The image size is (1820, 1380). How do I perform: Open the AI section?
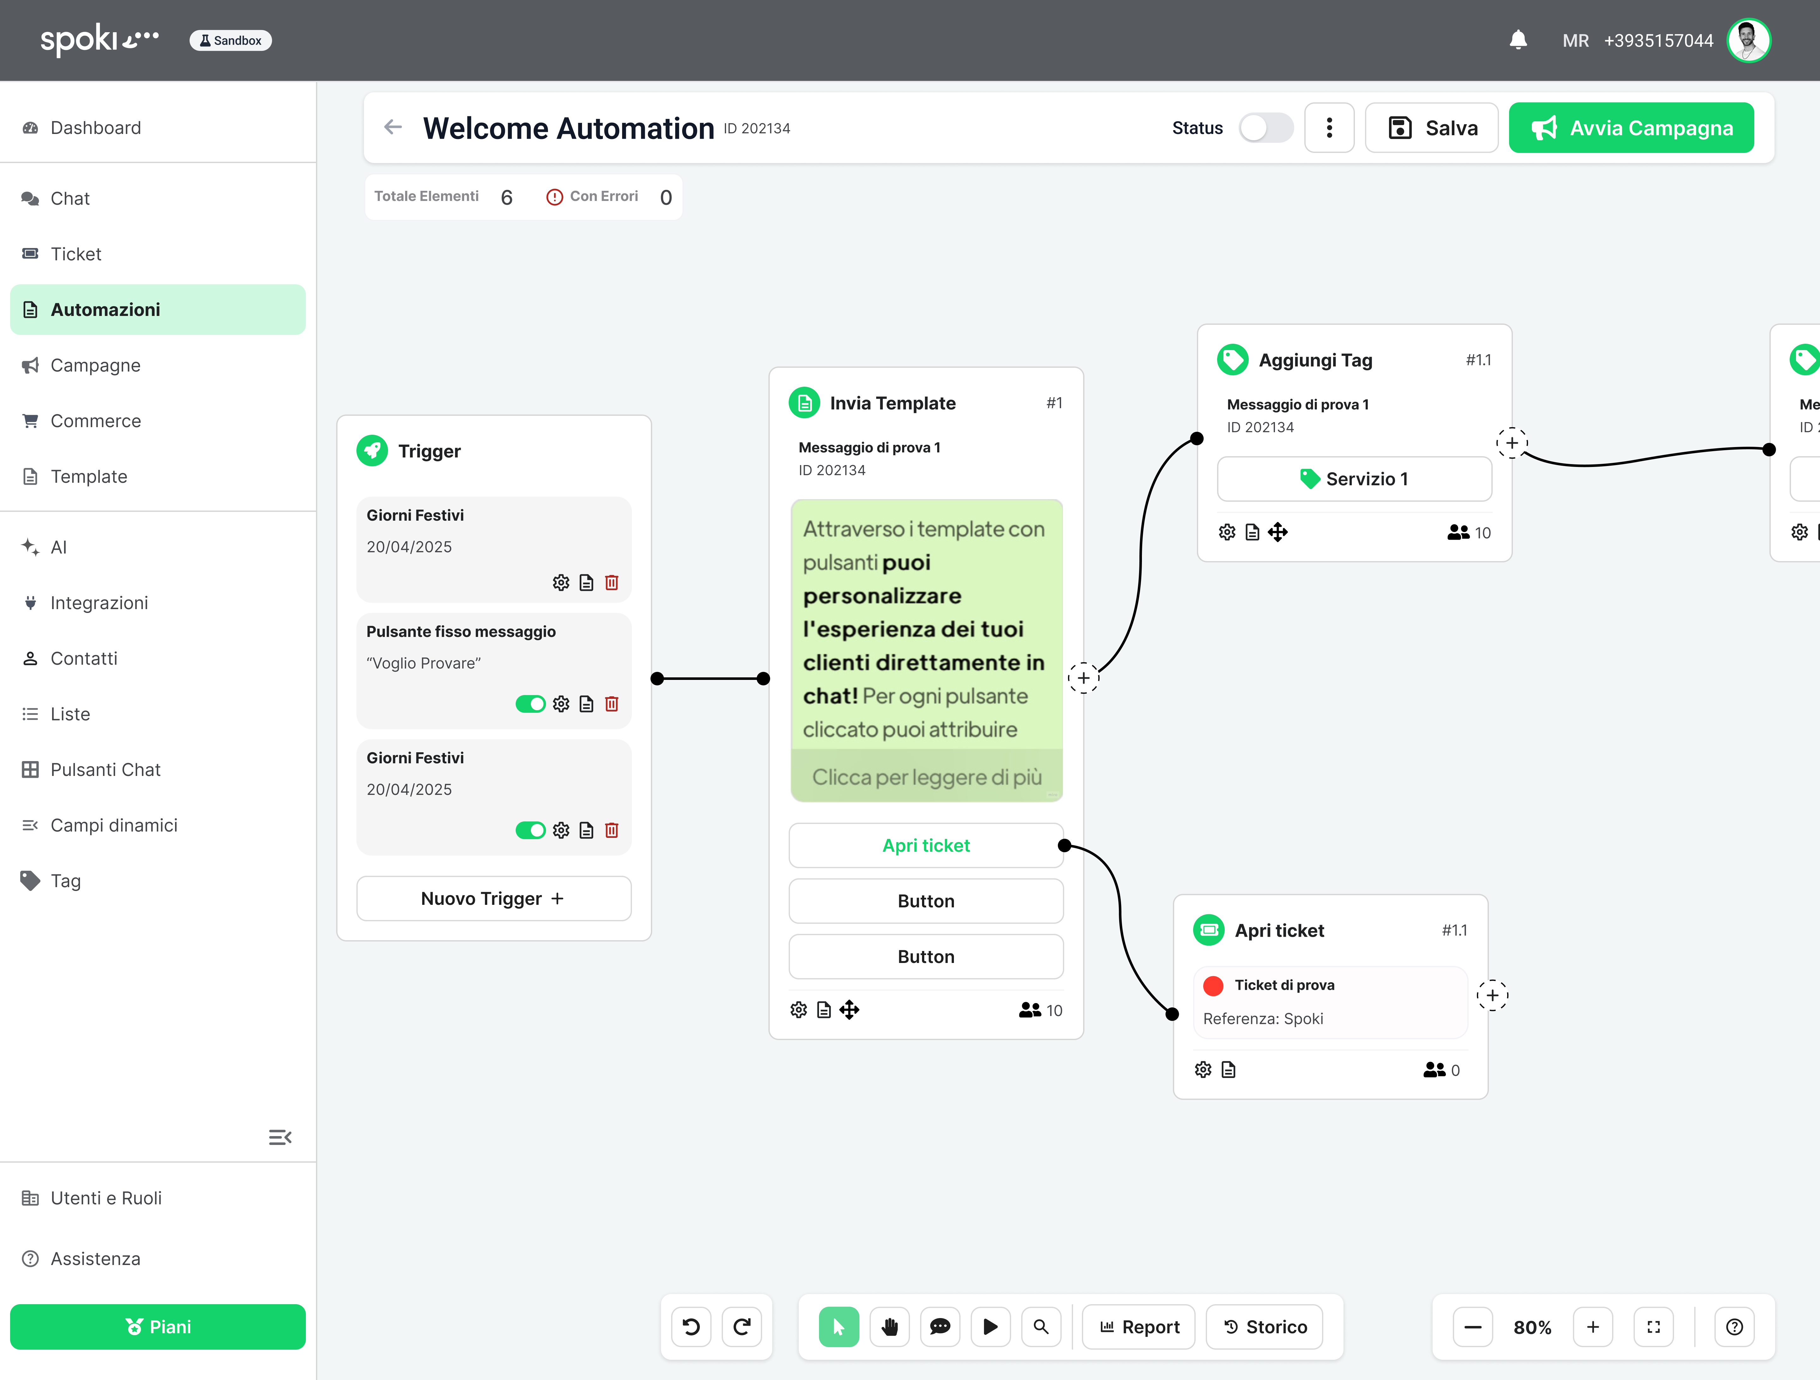coord(158,547)
